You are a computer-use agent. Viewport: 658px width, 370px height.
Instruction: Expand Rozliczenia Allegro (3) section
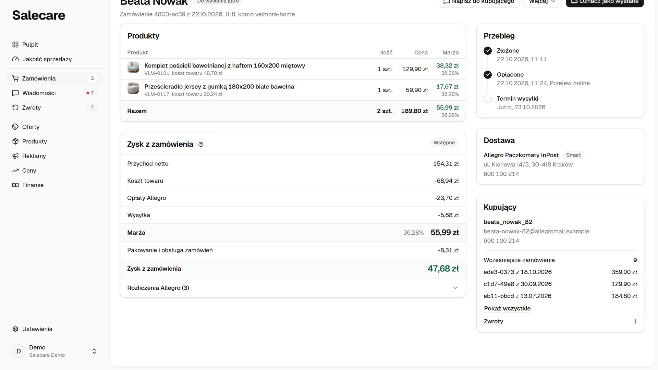[x=293, y=288]
